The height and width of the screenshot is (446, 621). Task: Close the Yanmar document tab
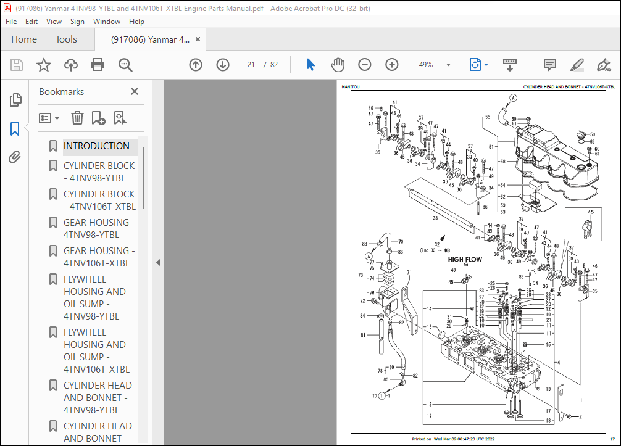coord(198,39)
